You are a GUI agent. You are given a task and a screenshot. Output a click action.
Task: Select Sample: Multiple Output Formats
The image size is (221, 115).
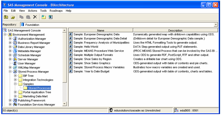(93, 55)
